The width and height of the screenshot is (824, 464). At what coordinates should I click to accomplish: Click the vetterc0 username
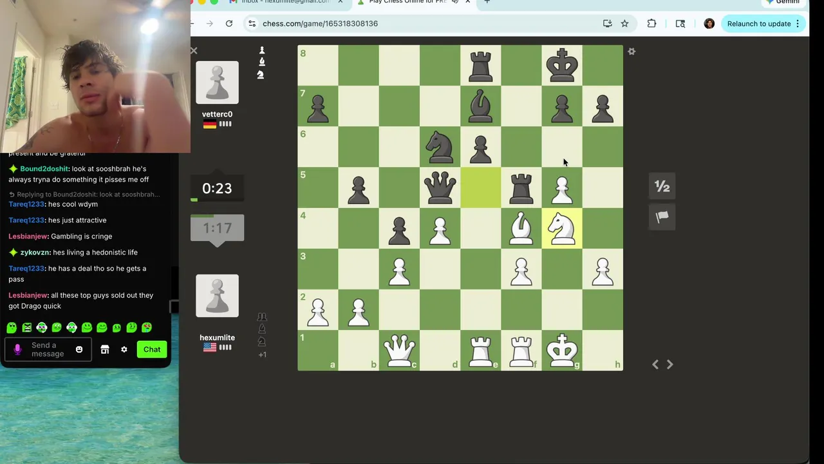[x=217, y=114]
